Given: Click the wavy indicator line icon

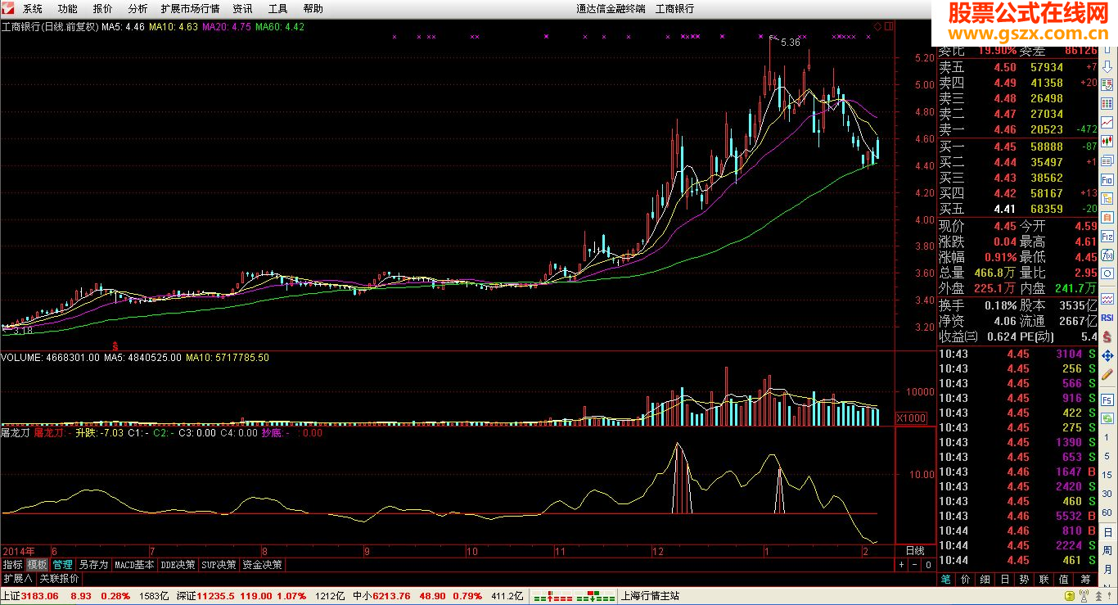Looking at the screenshot, I should [1107, 299].
